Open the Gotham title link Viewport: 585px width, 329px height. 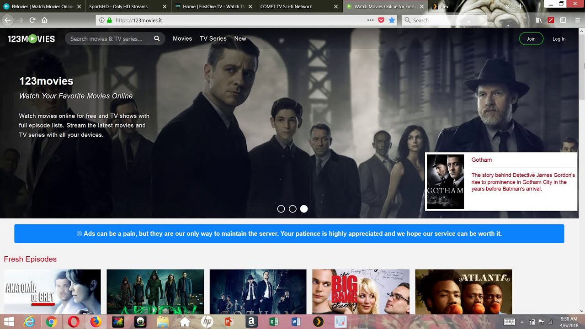[x=482, y=160]
